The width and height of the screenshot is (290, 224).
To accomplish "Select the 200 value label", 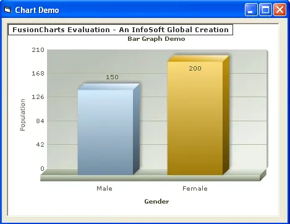I will coord(195,69).
